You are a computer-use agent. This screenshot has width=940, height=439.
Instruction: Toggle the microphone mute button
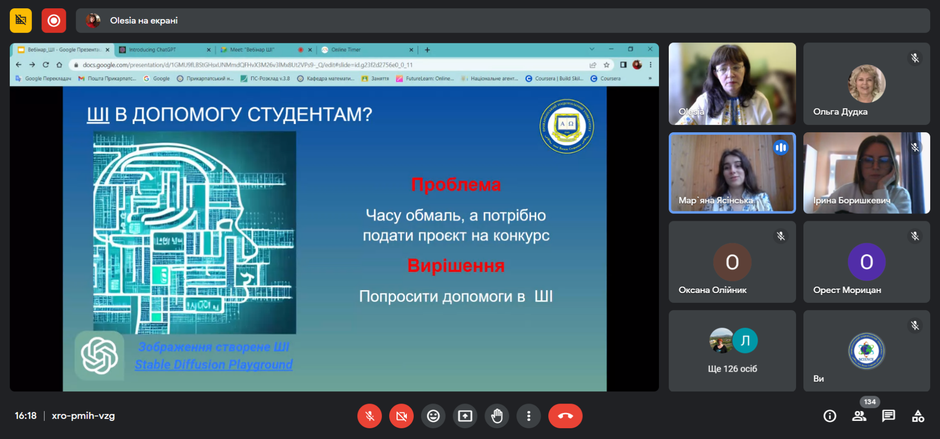(370, 416)
